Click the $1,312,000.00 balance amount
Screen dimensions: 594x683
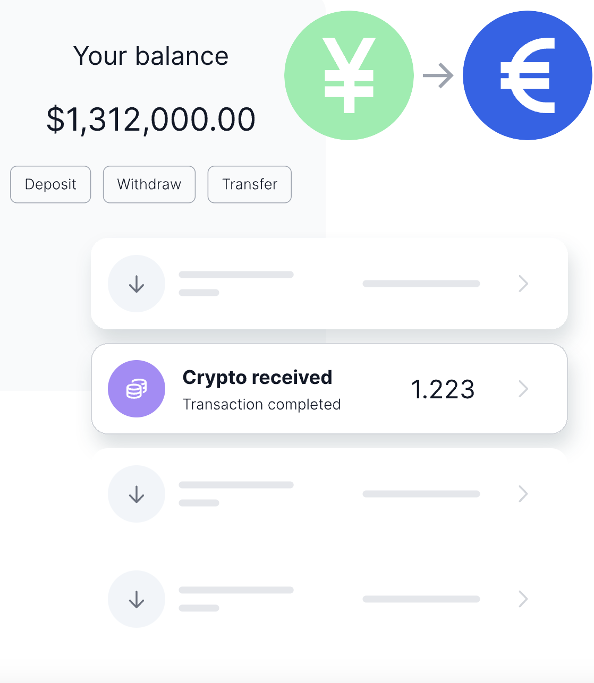[151, 119]
